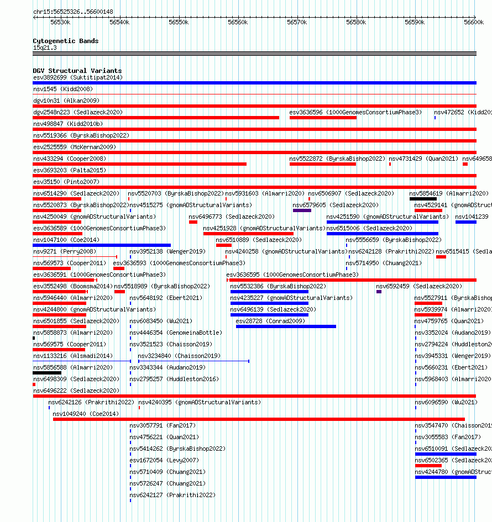
Task: Select nsv4446354 (GenomeinaBottle)
Action: coord(176,333)
